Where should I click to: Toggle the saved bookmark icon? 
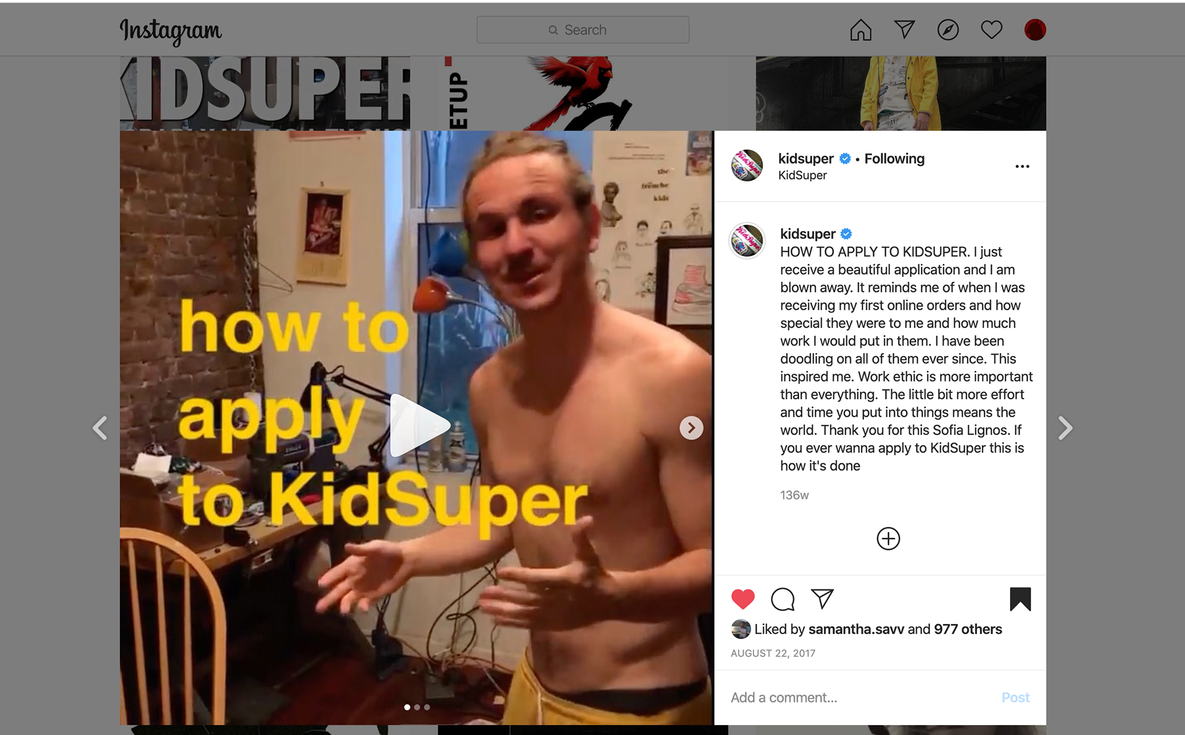[1020, 599]
